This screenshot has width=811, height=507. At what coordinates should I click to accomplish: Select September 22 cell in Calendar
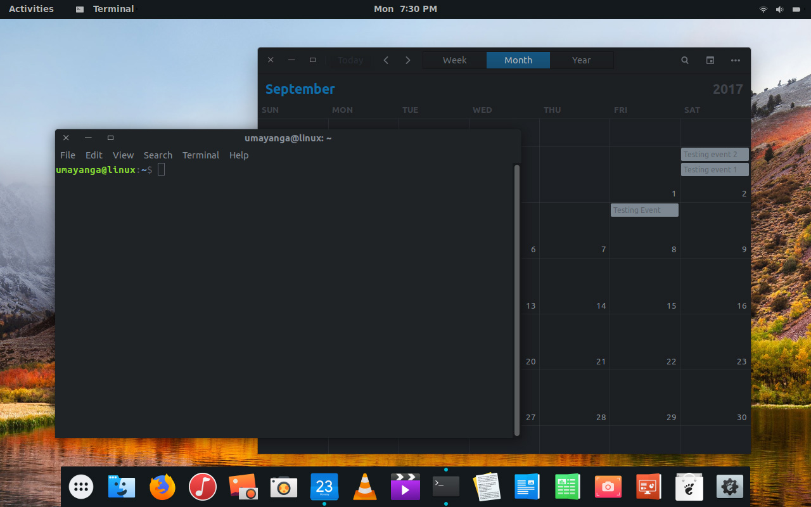tap(645, 342)
